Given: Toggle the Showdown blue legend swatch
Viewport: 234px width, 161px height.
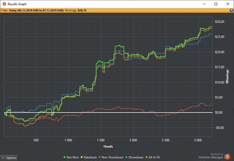Looking at the screenshot, I should (x=126, y=157).
